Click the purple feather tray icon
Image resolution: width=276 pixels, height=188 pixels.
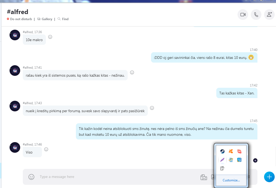click(222, 160)
